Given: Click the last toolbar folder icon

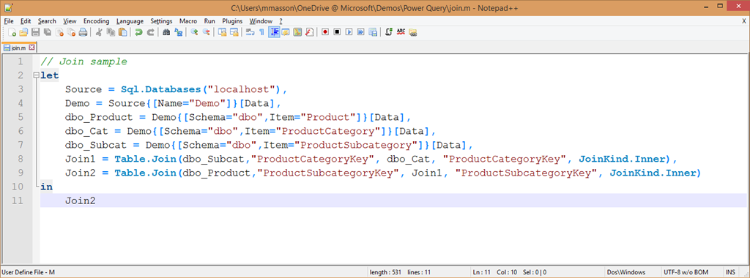Looking at the screenshot, I should coord(413,32).
